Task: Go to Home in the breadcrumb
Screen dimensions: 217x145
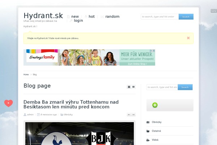Action: [x=26, y=75]
